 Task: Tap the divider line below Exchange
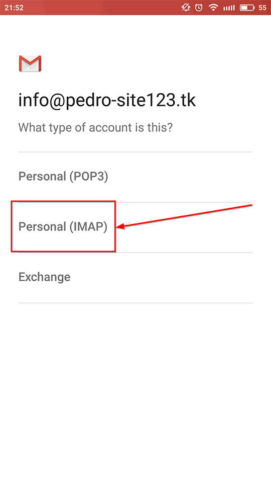(x=135, y=303)
